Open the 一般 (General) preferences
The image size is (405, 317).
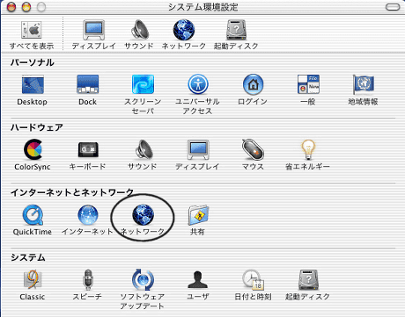(308, 84)
